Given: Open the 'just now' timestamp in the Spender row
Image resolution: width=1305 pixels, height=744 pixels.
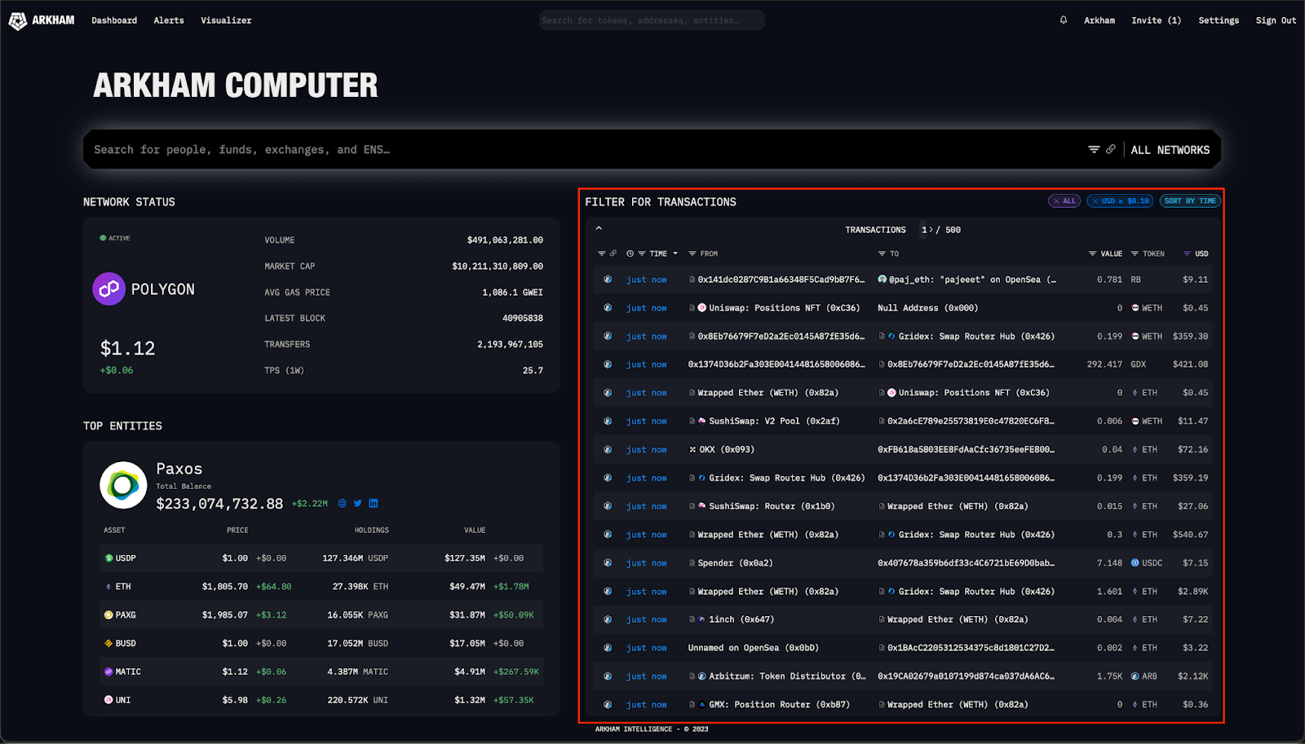Looking at the screenshot, I should [x=647, y=563].
